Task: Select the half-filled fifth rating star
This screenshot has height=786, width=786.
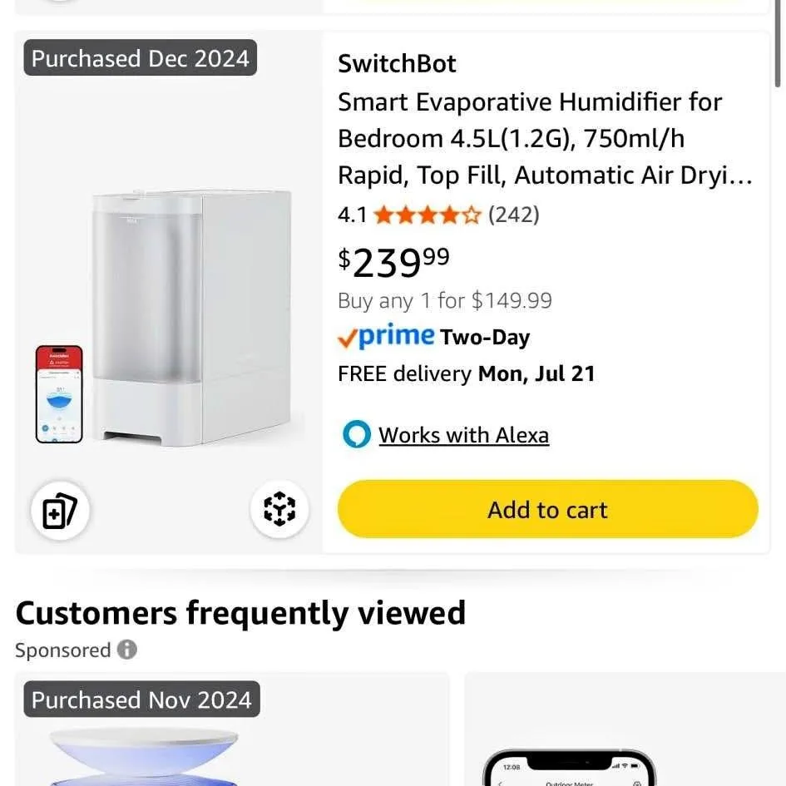Action: point(471,215)
